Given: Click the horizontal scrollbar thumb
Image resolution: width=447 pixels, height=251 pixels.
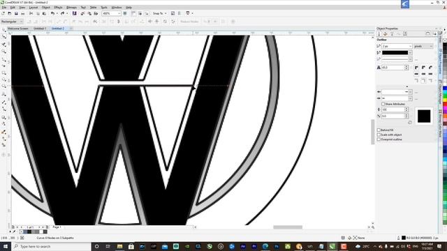Looking at the screenshot, I should pos(288,227).
